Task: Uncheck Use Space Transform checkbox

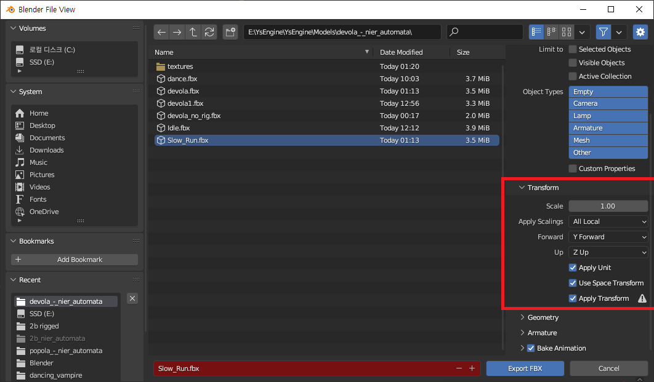Action: [573, 284]
